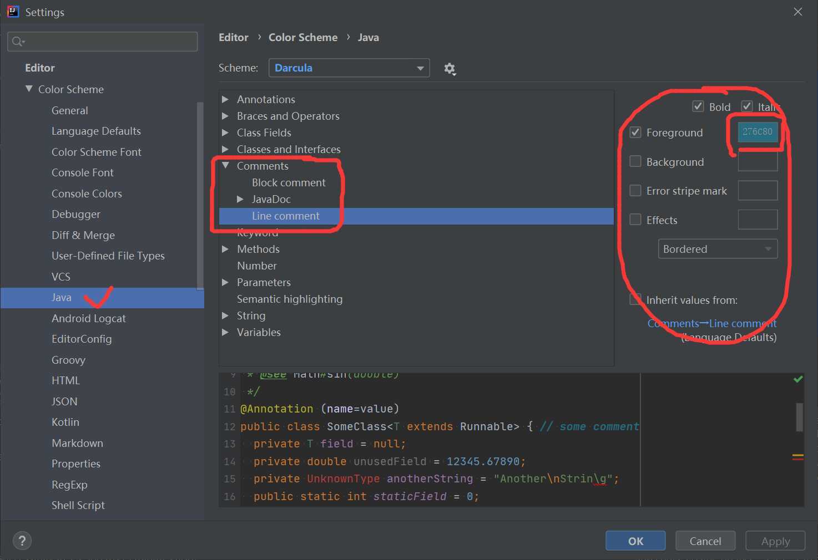Open JSON color settings
Viewport: 818px width, 560px height.
tap(64, 401)
